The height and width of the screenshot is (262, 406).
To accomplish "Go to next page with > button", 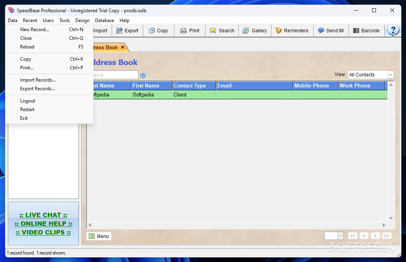I will pyautogui.click(x=375, y=236).
